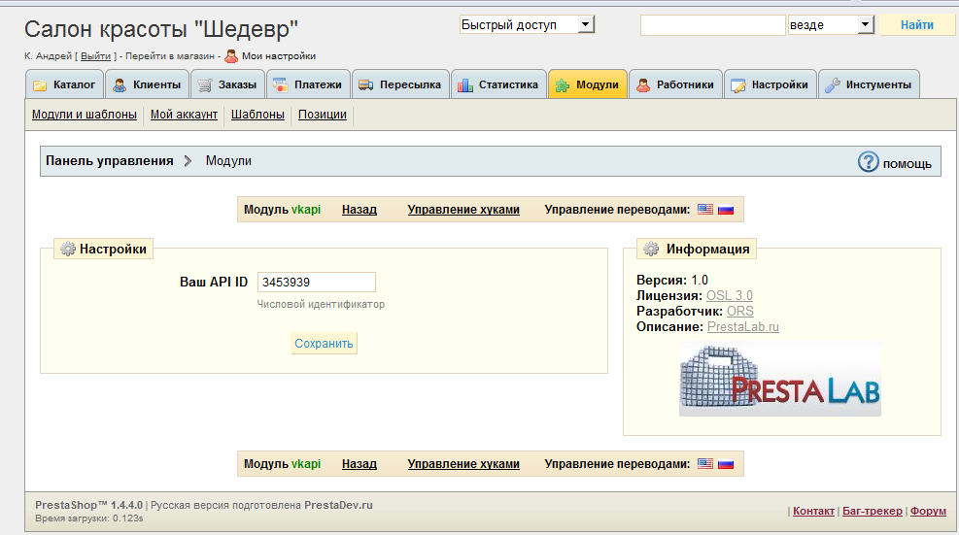Focus the top search text field
This screenshot has width=959, height=535.
712,25
